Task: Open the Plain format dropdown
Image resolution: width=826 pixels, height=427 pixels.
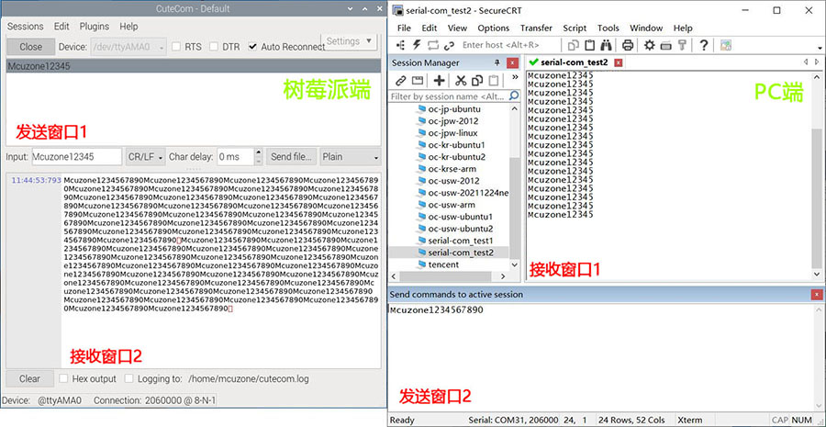Action: (351, 156)
